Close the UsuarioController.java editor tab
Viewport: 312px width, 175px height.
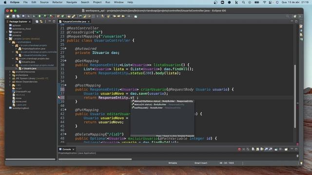pos(89,21)
